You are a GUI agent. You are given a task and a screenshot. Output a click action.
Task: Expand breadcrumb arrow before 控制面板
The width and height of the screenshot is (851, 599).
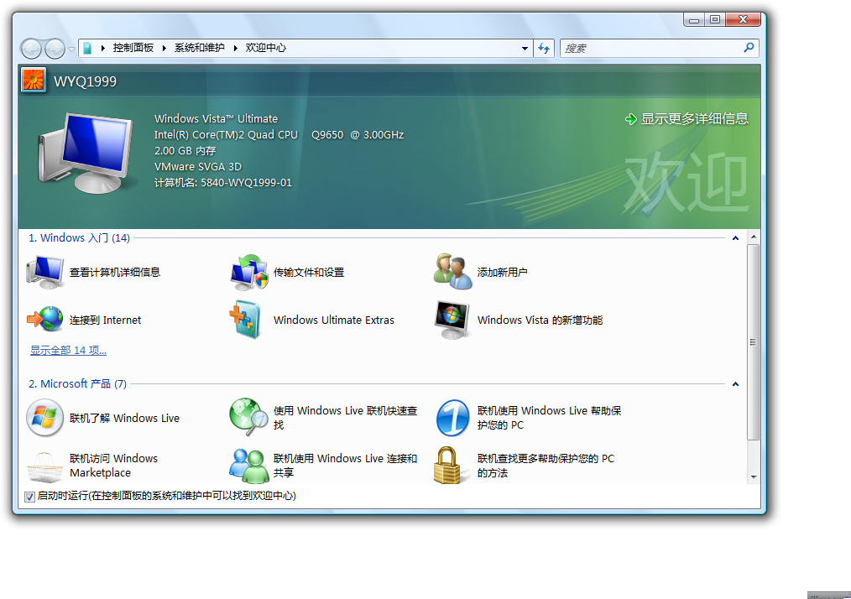pos(102,49)
